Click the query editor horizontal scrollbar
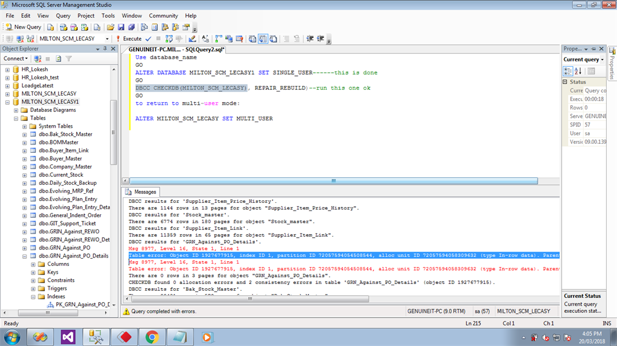 click(x=333, y=181)
